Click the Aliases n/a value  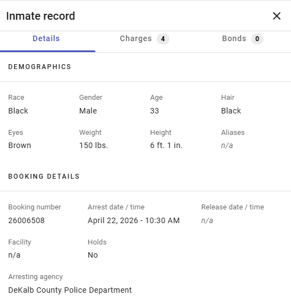227,145
